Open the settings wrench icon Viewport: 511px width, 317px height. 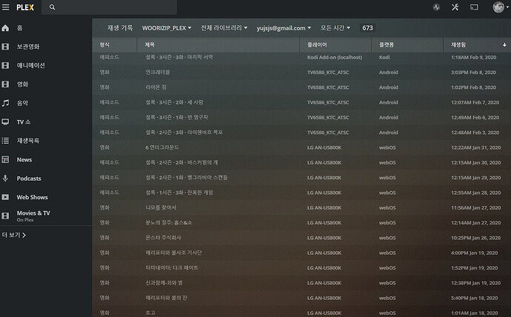tap(455, 7)
